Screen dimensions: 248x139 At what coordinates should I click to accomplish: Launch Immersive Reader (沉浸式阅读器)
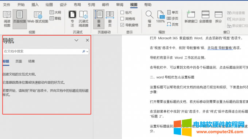point(84,19)
